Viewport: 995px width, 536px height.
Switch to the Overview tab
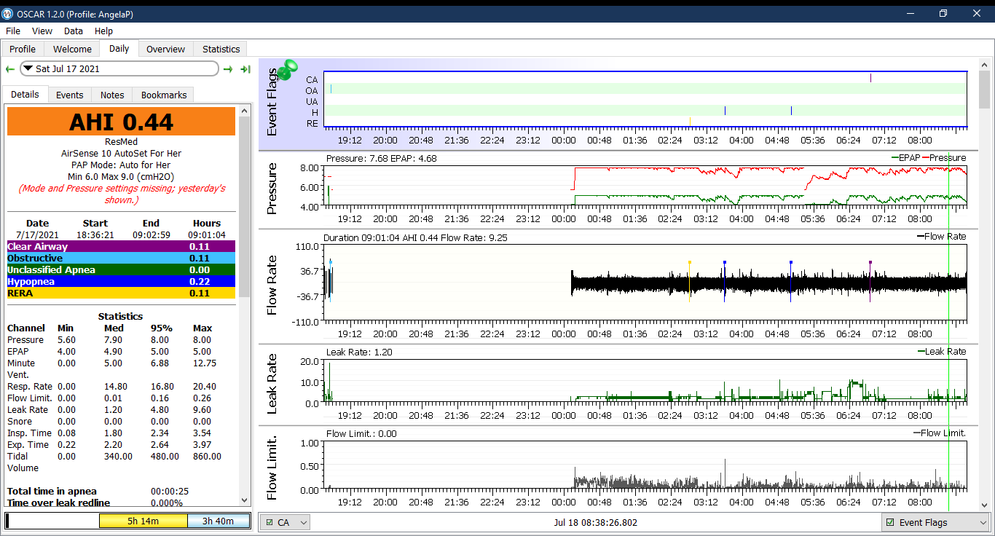[165, 49]
